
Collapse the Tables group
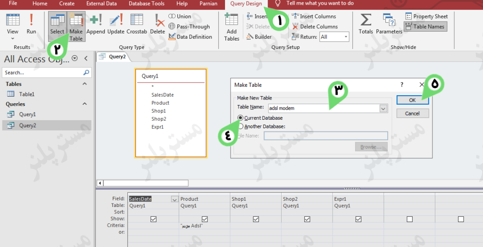pos(85,84)
